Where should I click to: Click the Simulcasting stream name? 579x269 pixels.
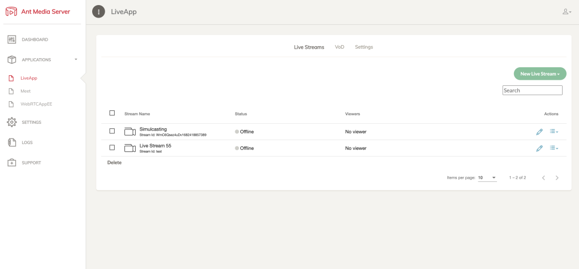(153, 129)
